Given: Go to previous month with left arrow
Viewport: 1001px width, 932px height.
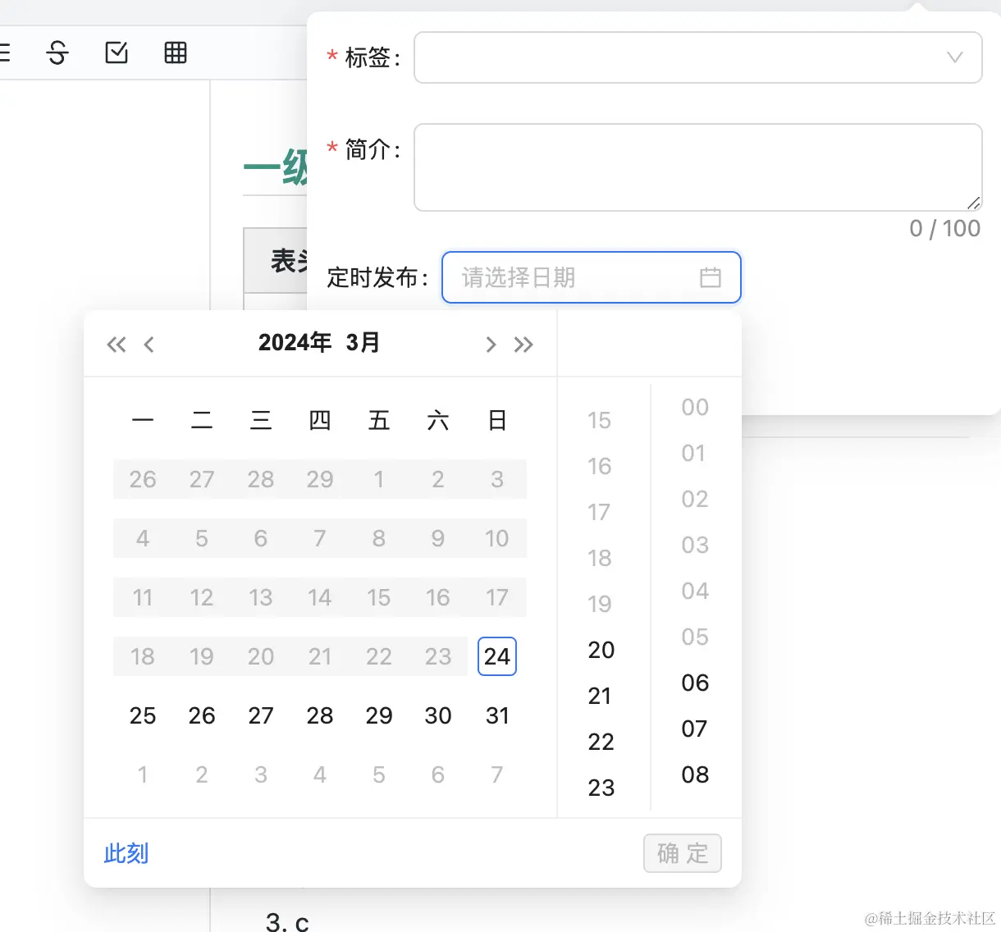Looking at the screenshot, I should (x=149, y=344).
